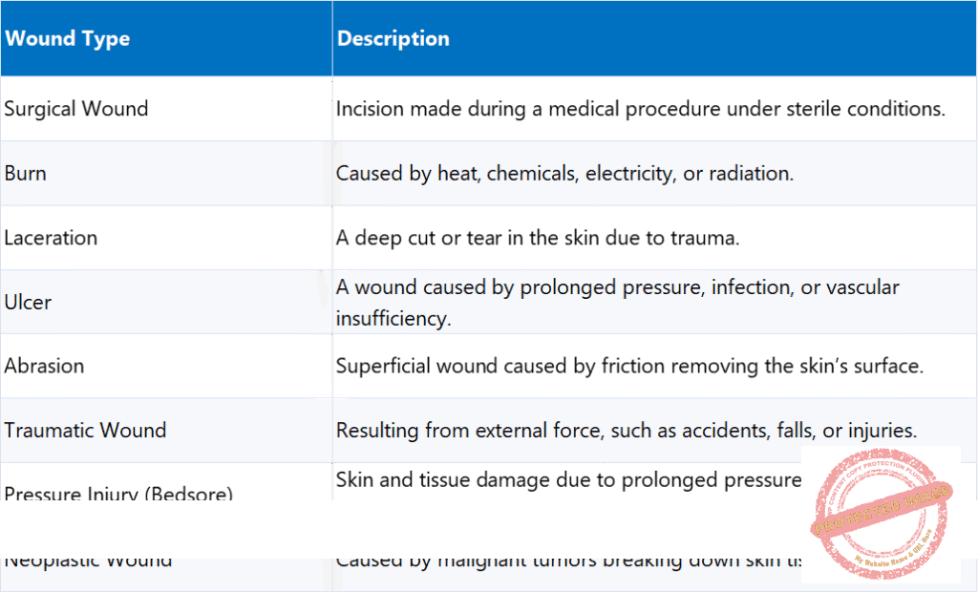Click the Description column header
This screenshot has width=978, height=593.
click(x=654, y=38)
